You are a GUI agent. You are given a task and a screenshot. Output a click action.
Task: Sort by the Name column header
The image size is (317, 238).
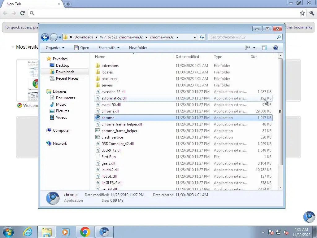100,57
